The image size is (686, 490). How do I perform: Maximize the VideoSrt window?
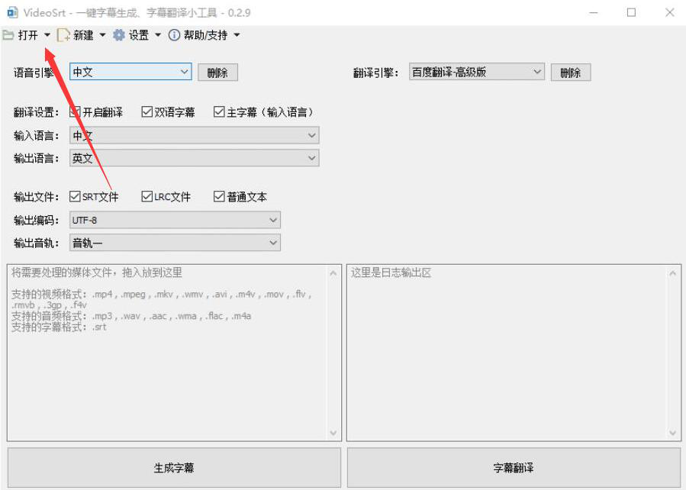631,13
